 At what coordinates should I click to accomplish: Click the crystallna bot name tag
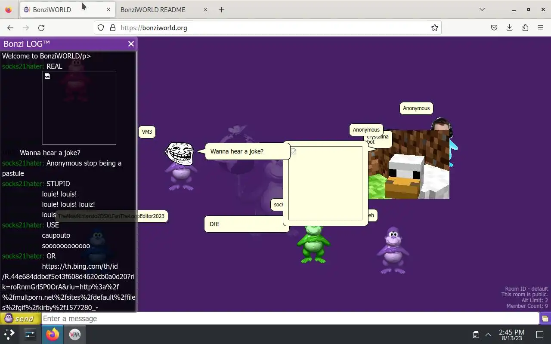click(x=378, y=139)
